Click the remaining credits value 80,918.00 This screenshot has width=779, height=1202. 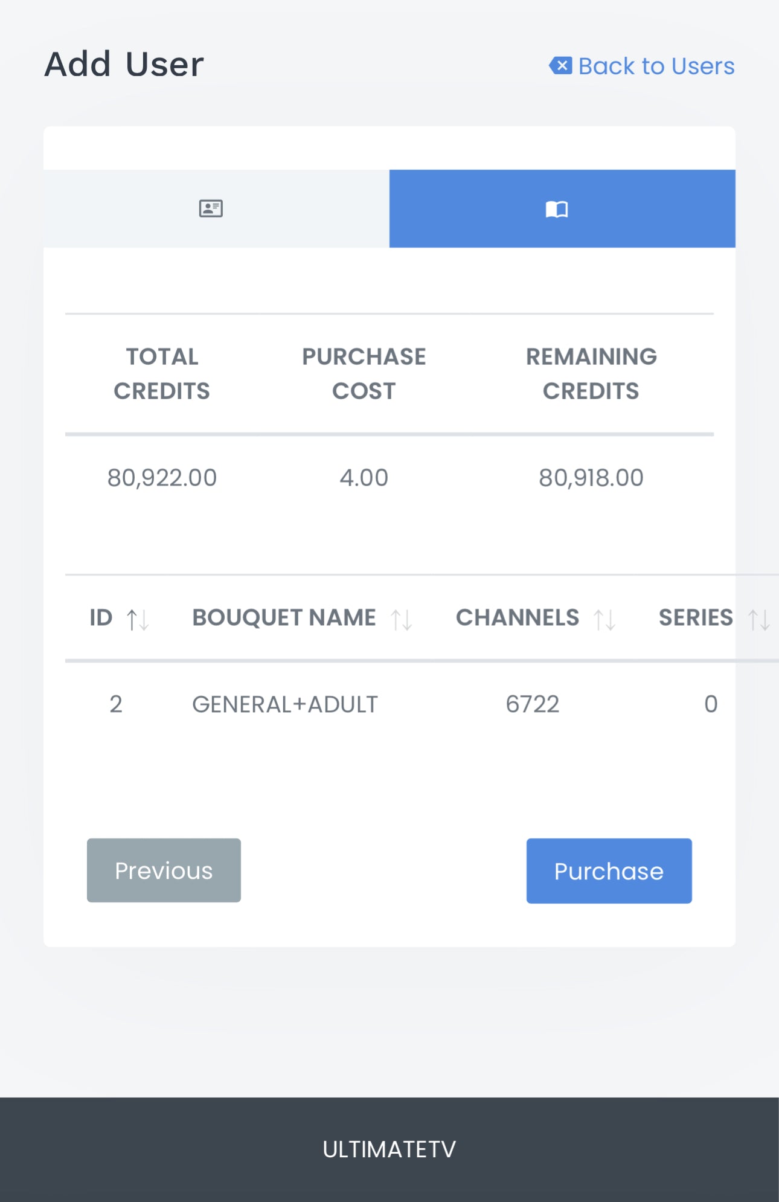coord(591,478)
